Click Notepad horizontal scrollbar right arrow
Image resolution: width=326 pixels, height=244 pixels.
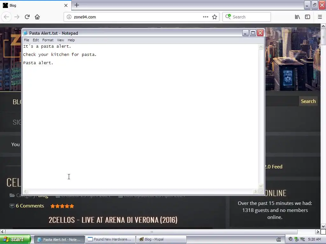point(256,192)
